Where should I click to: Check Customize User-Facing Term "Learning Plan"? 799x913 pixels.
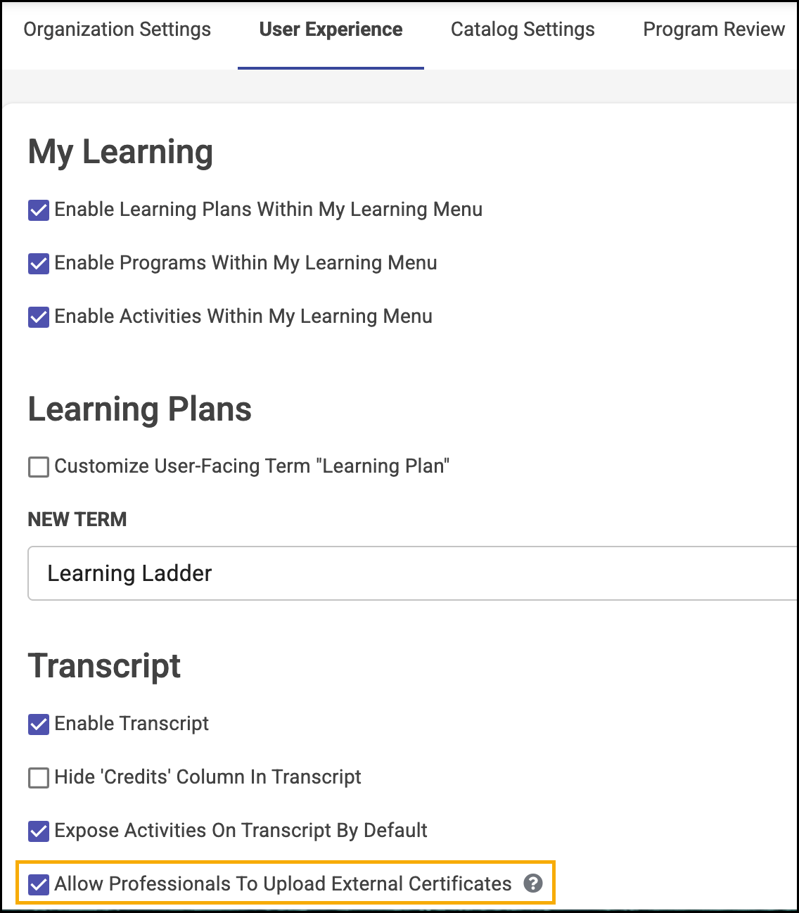click(x=39, y=466)
